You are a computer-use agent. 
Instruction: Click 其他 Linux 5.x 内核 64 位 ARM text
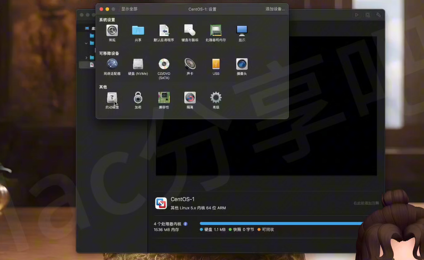[x=198, y=208]
